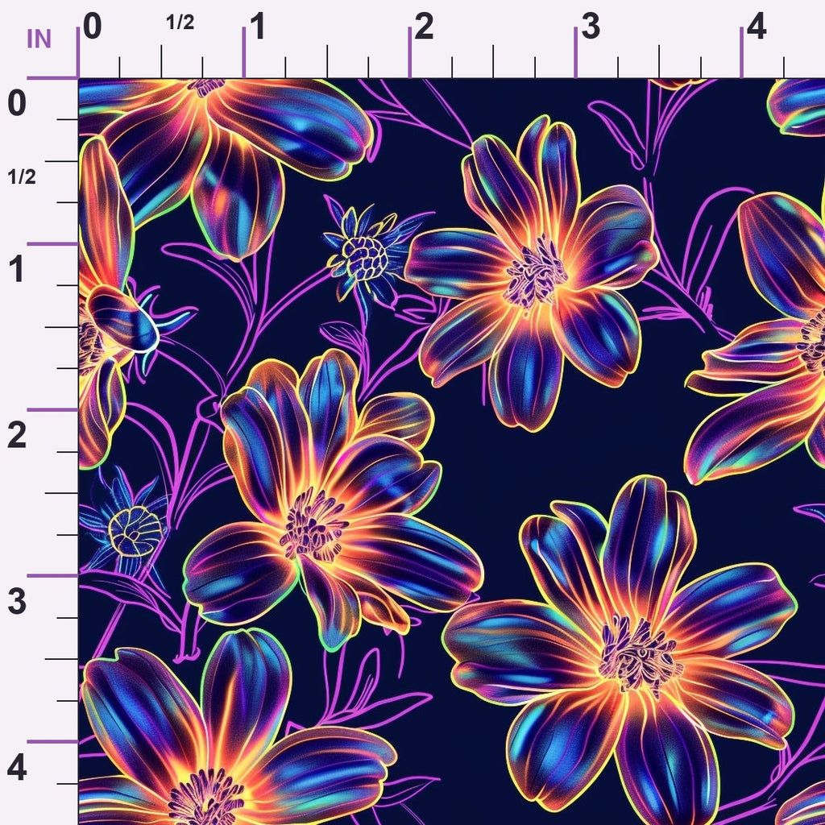
Task: Click the 0 mark on vertical ruler
Action: pos(17,102)
